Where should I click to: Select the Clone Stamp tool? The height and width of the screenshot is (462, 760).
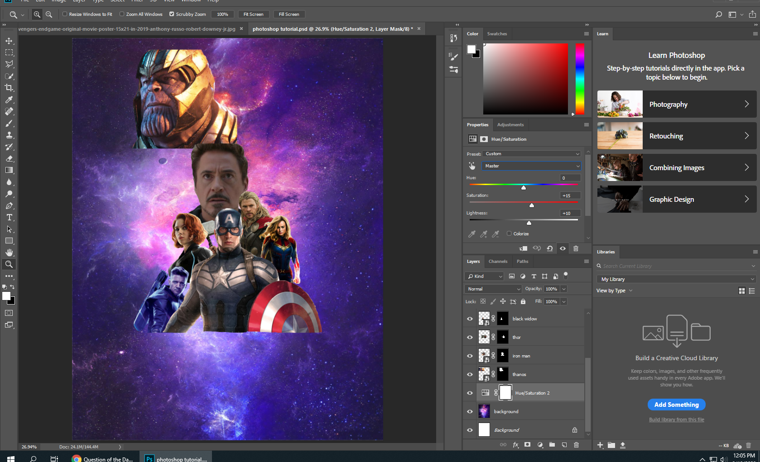coord(9,135)
